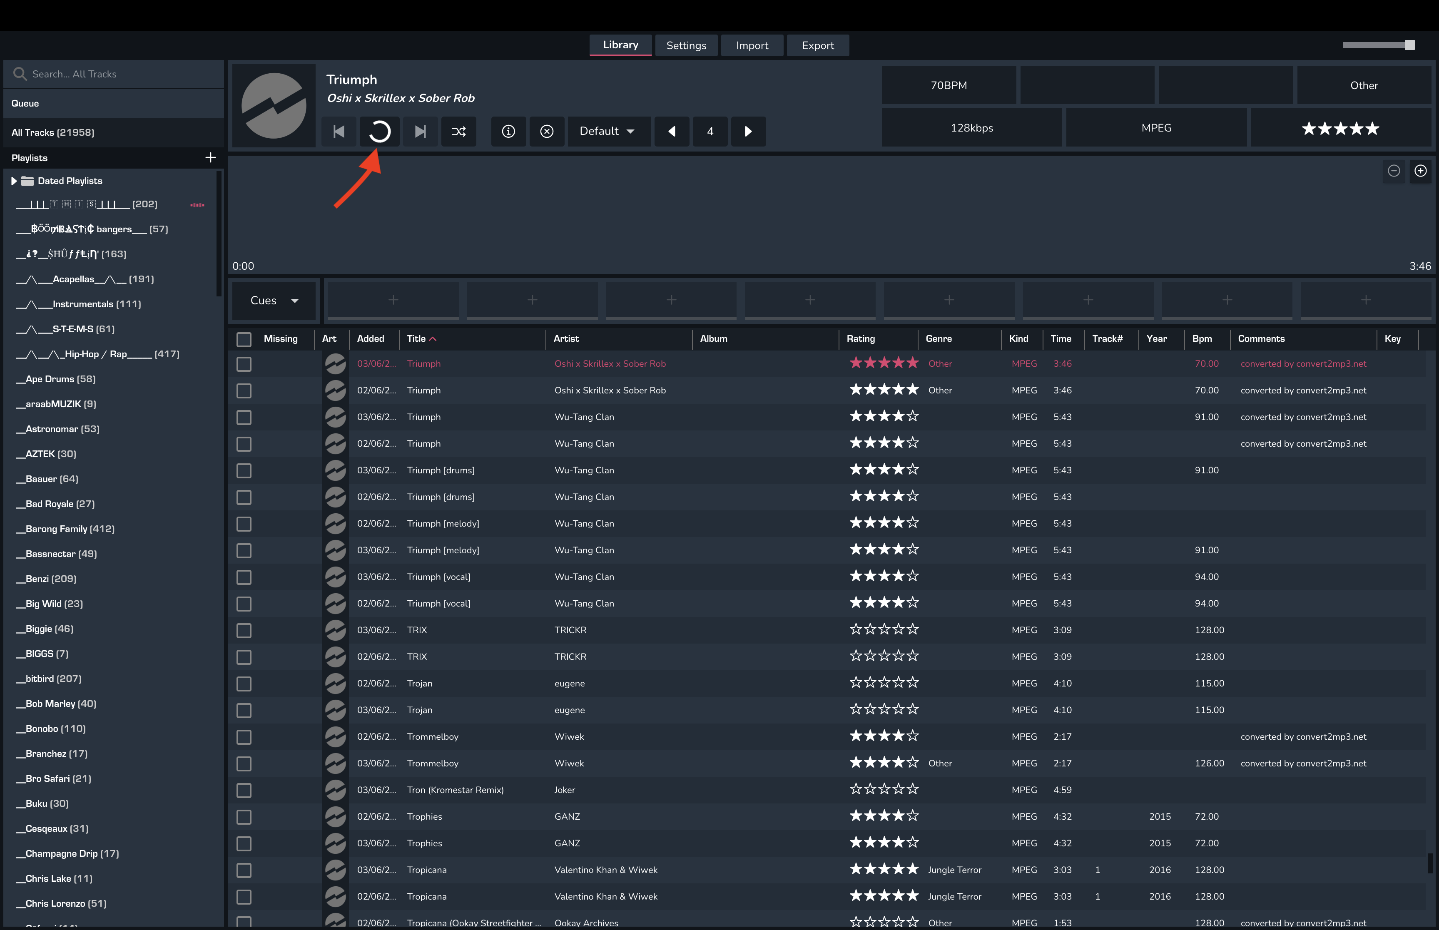Screen dimensions: 1439x930
Task: Zoom in the waveform with the plus icon
Action: click(1420, 171)
